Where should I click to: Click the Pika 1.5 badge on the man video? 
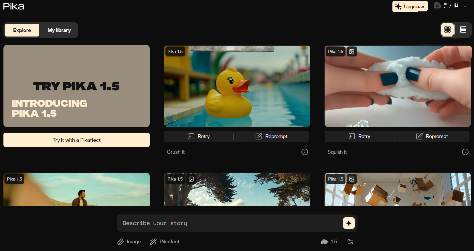14,179
